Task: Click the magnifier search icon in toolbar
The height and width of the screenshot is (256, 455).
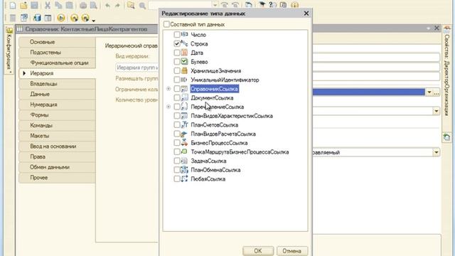Action: (x=142, y=5)
